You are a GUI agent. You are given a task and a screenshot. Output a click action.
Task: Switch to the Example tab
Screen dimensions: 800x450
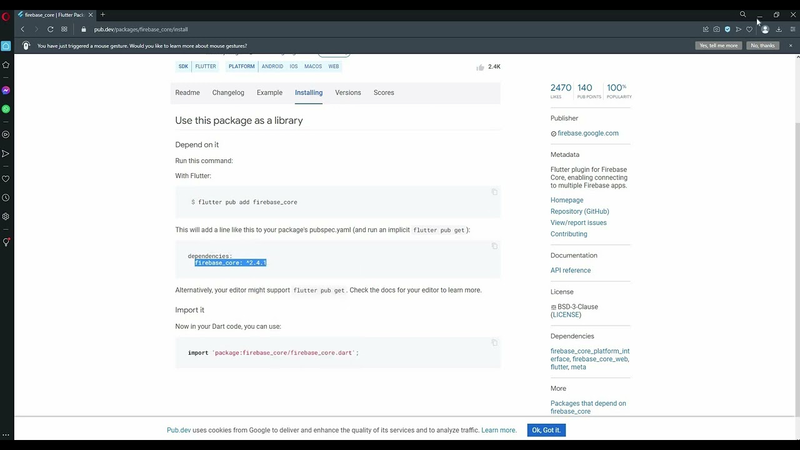pyautogui.click(x=269, y=92)
